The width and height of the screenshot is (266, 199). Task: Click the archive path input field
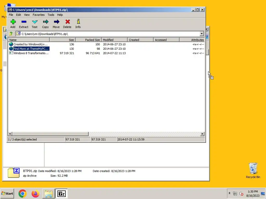108,34
